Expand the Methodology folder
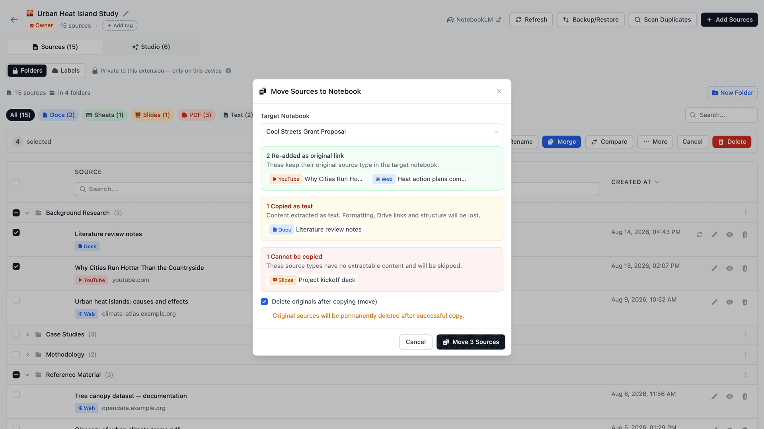Viewport: 764px width, 429px height. (27, 355)
